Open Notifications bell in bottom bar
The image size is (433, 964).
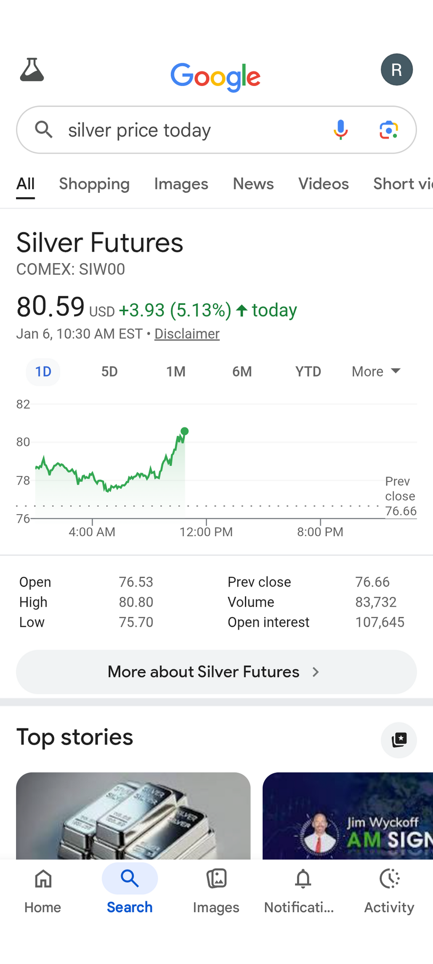coord(303,892)
